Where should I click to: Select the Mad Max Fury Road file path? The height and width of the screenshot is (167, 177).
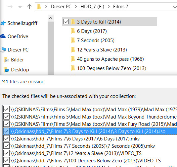(94, 124)
